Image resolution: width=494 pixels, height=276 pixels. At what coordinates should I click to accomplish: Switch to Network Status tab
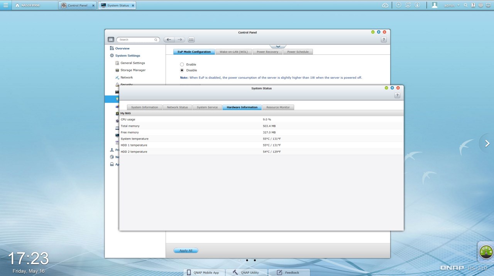tap(178, 107)
